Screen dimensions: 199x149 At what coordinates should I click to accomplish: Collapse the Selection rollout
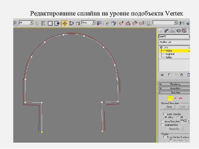[x=174, y=92]
